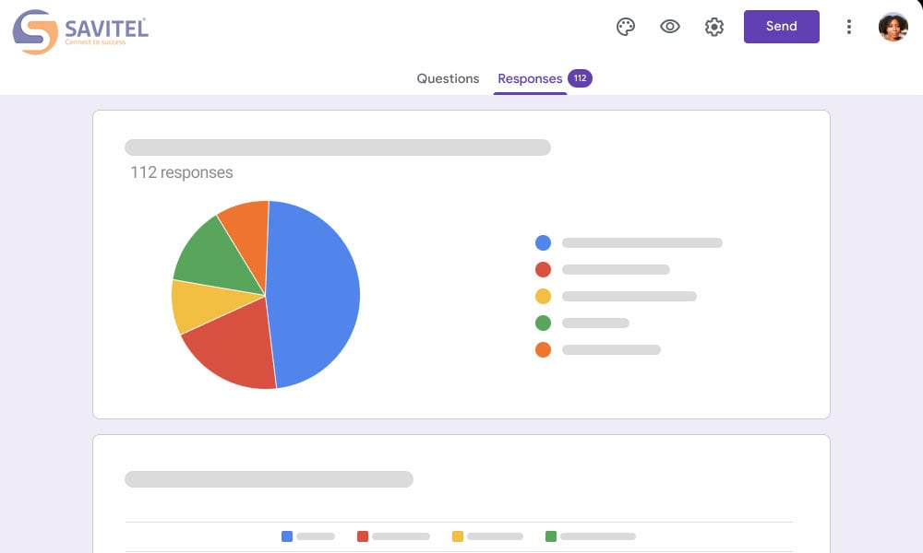Select the Responses tab
Viewport: 923px width, 553px height.
530,78
